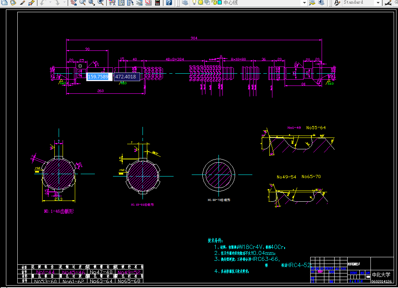Click the No61~62 table cell
Image resolution: width=398 pixels, height=288 pixels.
pyautogui.click(x=73, y=281)
